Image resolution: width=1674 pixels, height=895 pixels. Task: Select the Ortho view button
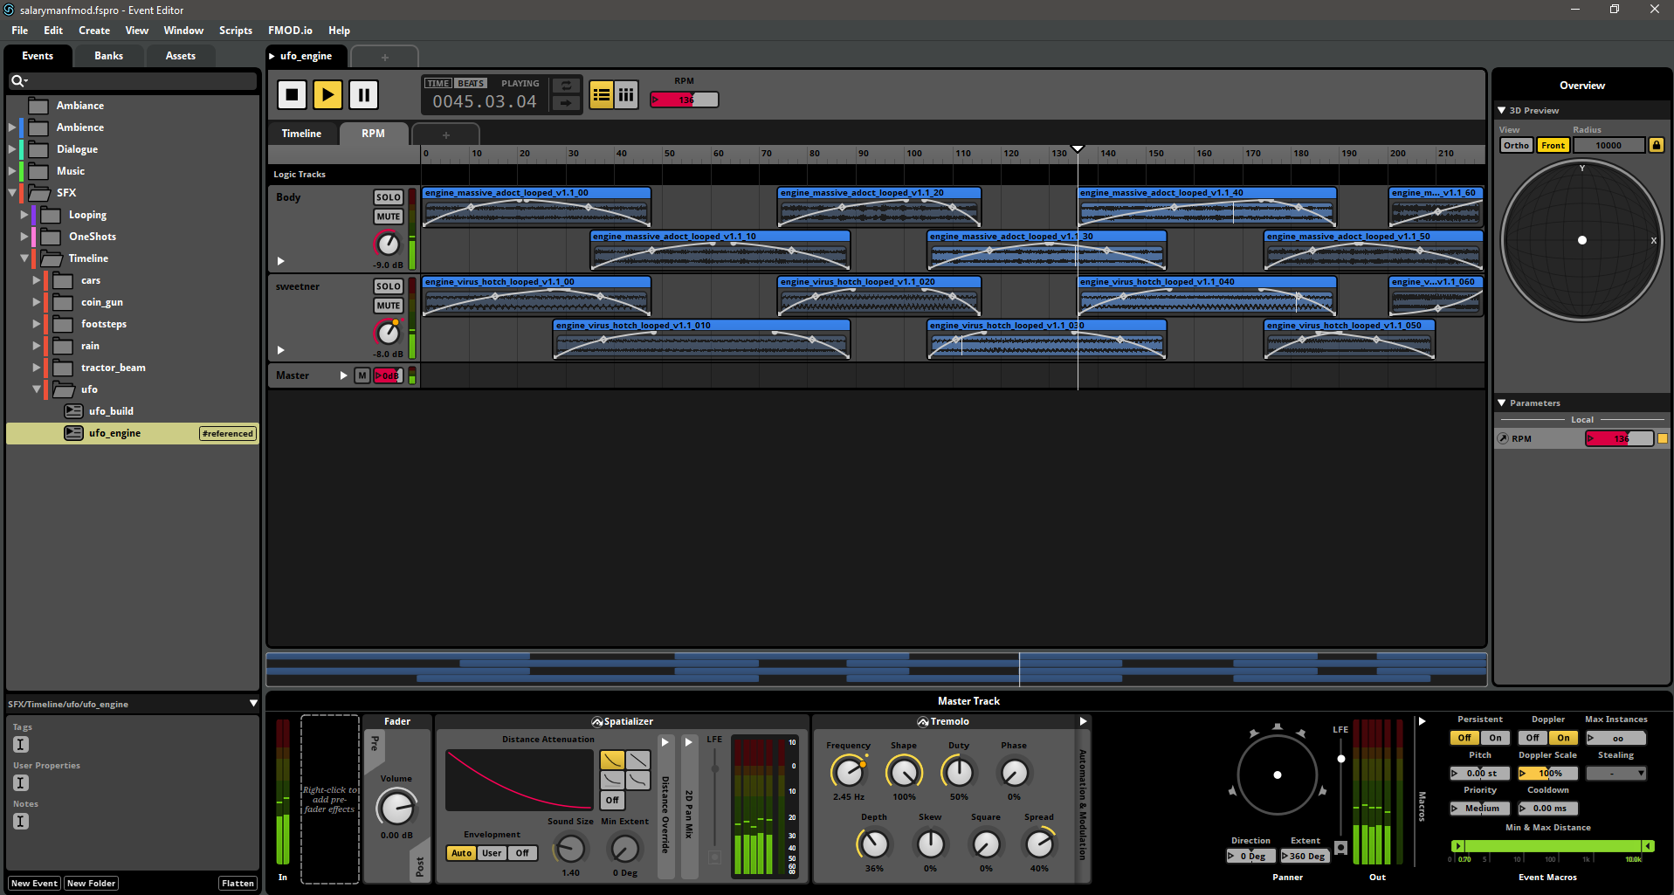point(1517,146)
